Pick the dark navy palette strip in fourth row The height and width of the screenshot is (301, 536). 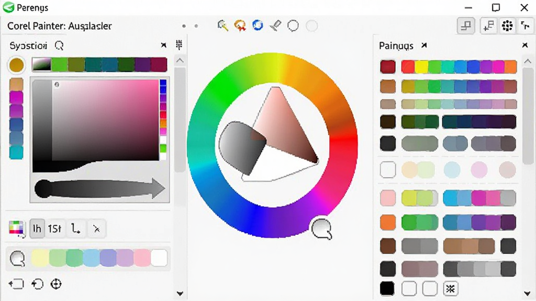[x=479, y=122]
